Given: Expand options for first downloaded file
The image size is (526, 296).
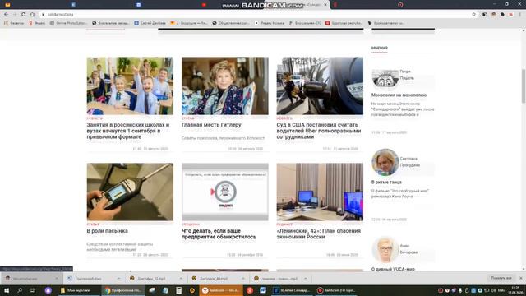Looking at the screenshot, I should pos(57,279).
